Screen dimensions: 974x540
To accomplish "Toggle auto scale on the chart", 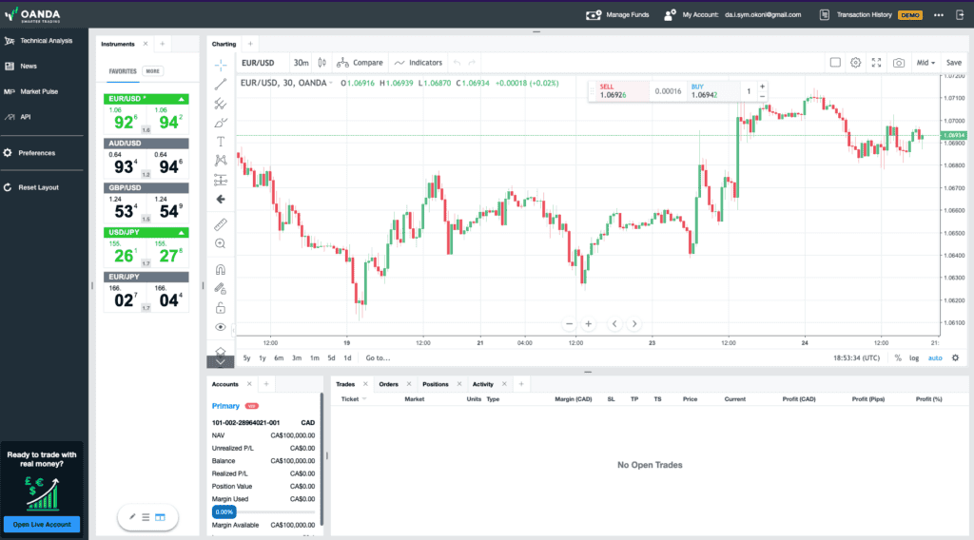I will 935,358.
